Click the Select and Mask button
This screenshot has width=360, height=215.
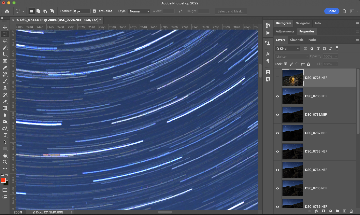(231, 11)
